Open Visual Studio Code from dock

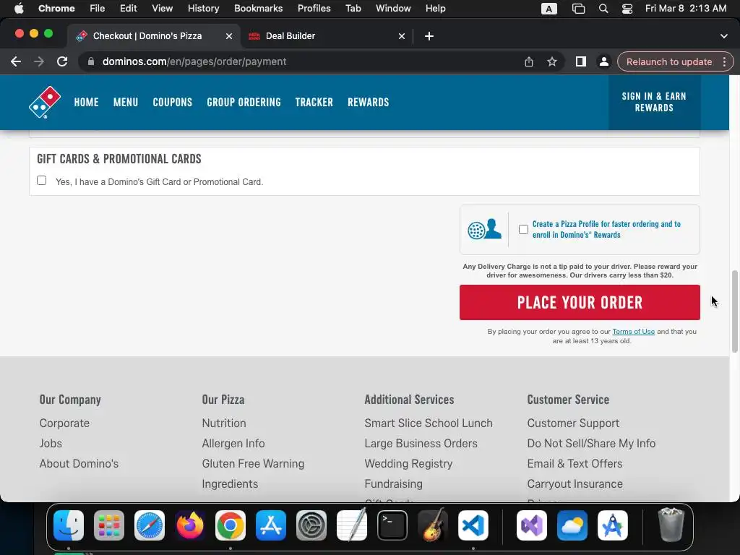pos(473,525)
